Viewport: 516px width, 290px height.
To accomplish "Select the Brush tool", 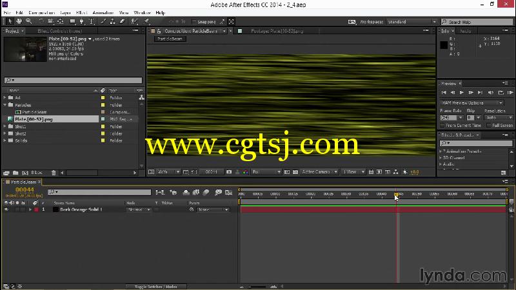I will click(x=103, y=22).
